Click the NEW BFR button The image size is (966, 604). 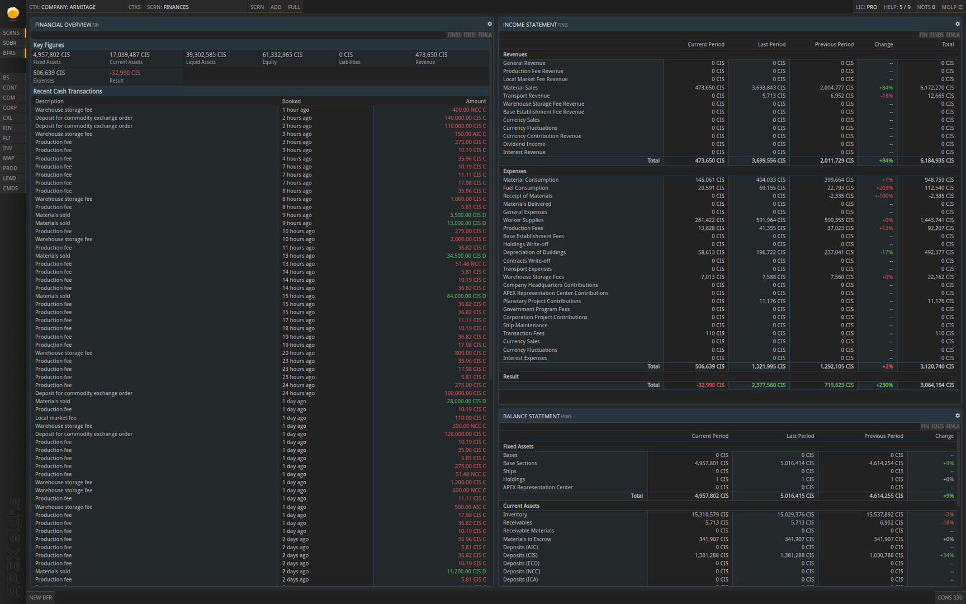pos(40,597)
